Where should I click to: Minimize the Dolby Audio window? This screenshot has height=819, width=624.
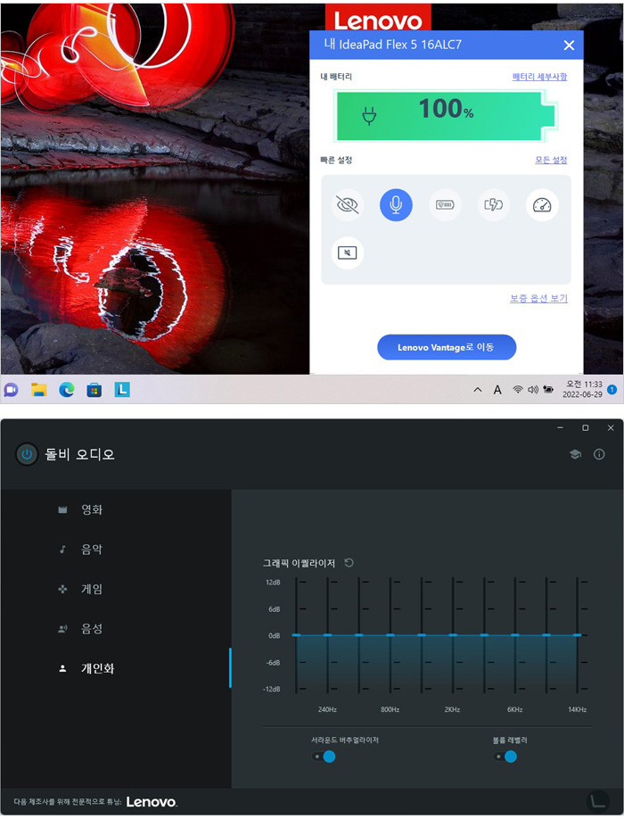click(561, 427)
